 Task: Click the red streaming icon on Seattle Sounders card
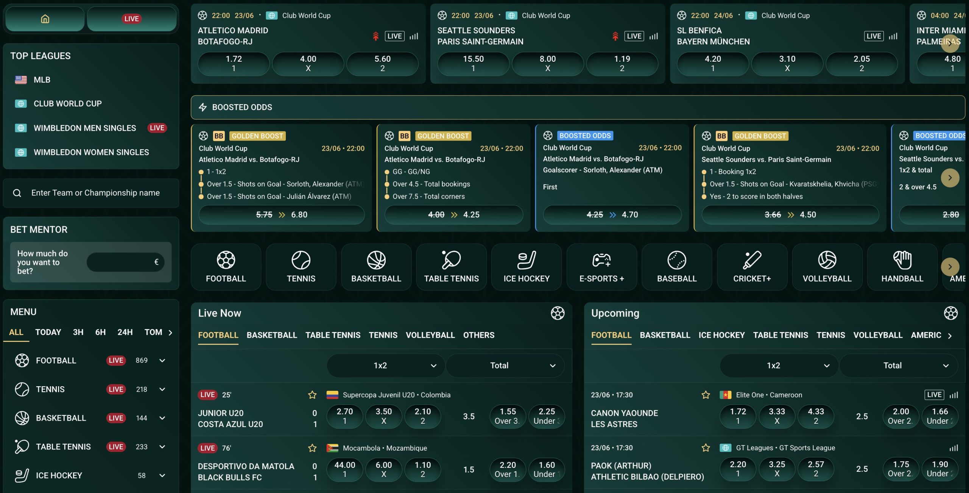pos(615,36)
